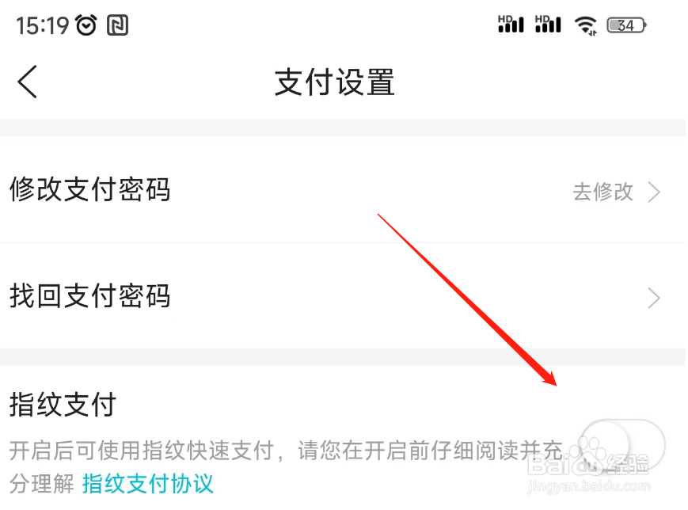Tap the 支付设置 page title
Viewport: 688px width, 510px height.
click(x=334, y=82)
